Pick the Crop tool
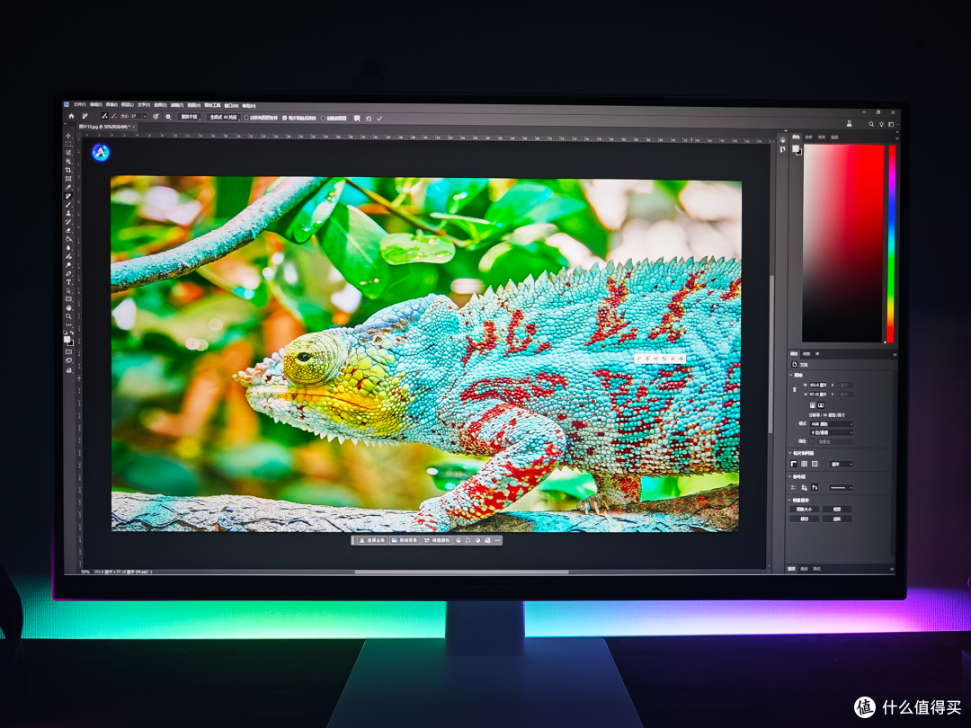Image resolution: width=971 pixels, height=728 pixels. [x=68, y=170]
